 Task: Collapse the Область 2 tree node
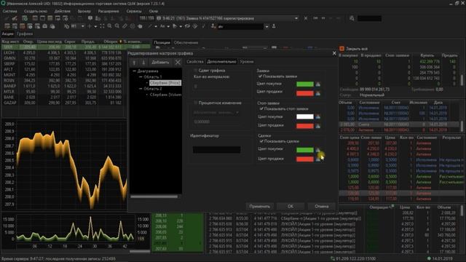(x=141, y=89)
